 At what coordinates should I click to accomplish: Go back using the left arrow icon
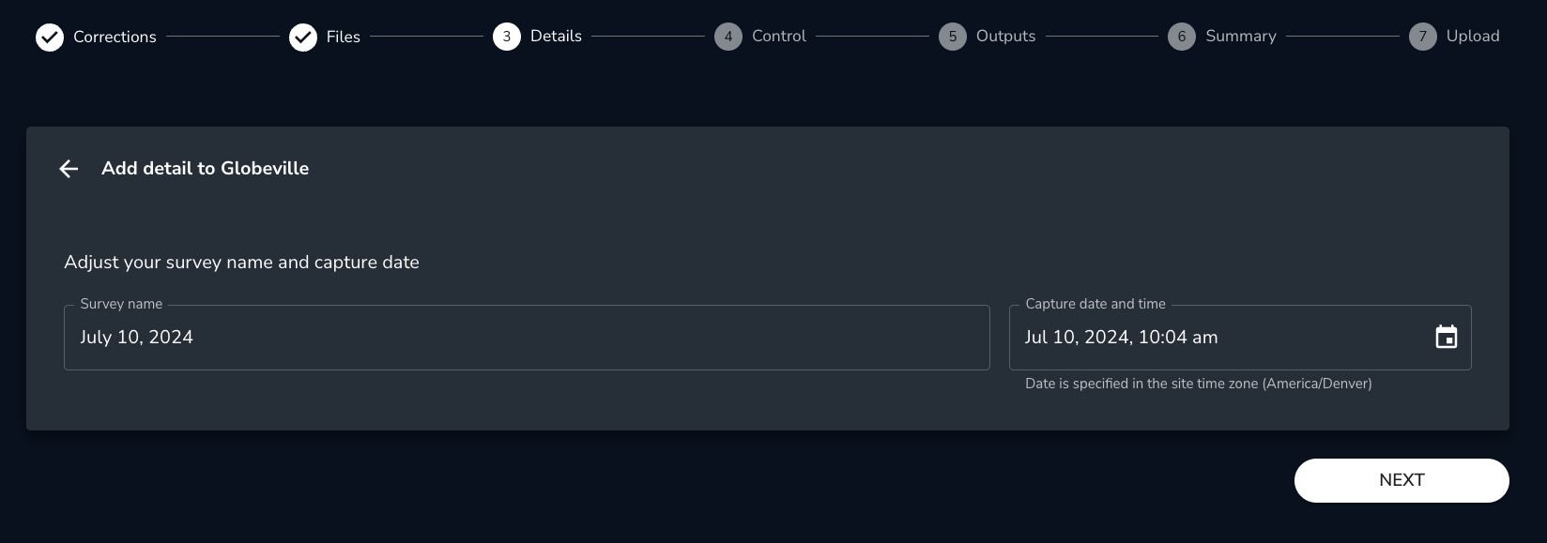69,169
